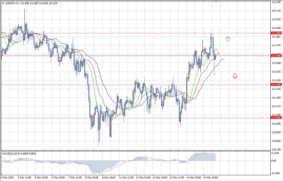Click the 8 Mar 19:00 time label

pyautogui.click(x=109, y=178)
